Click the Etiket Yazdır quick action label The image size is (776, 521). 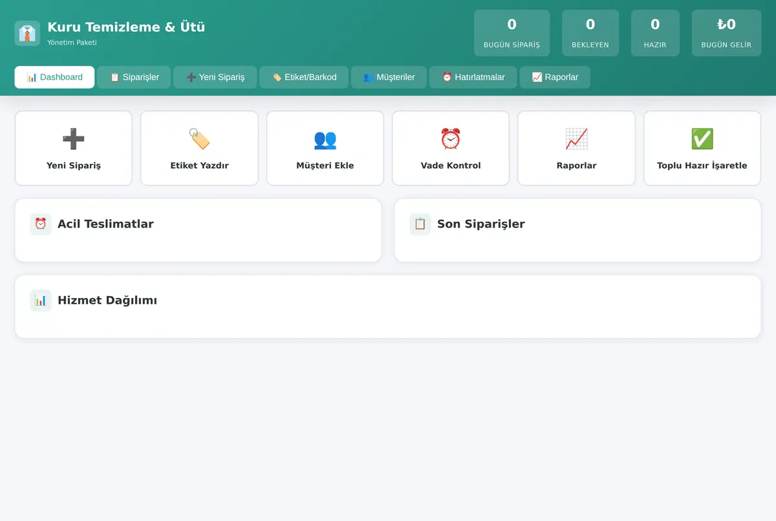tap(199, 165)
